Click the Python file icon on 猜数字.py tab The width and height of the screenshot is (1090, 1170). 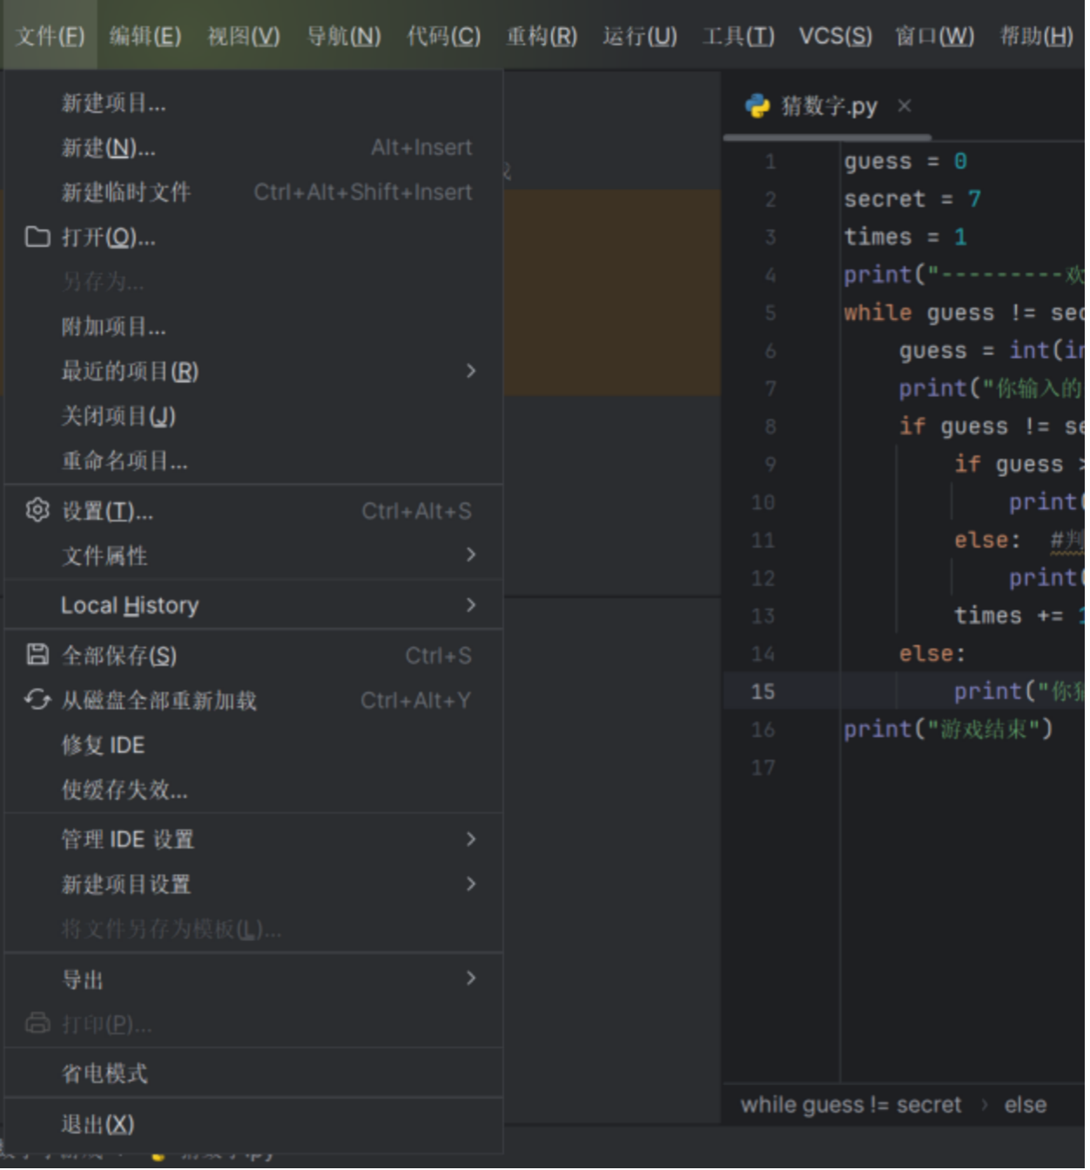tap(757, 106)
